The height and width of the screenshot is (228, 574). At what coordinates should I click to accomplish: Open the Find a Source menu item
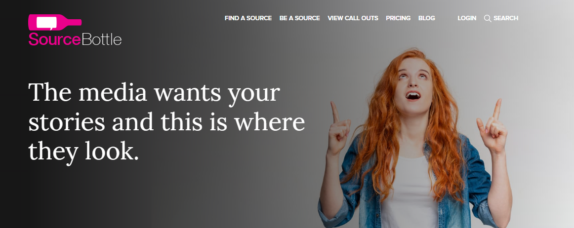[x=248, y=18]
